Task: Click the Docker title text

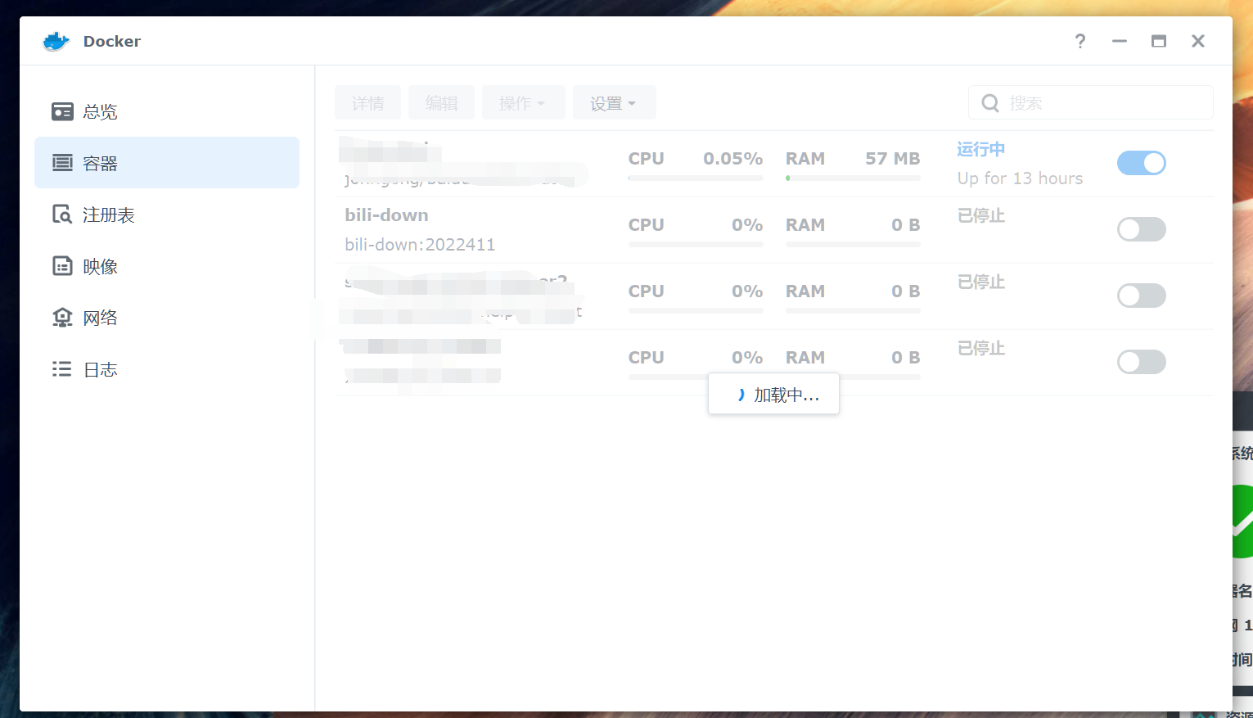Action: coord(112,41)
